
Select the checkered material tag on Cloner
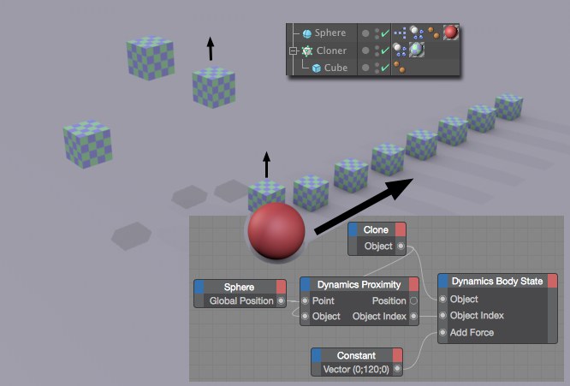(x=417, y=50)
